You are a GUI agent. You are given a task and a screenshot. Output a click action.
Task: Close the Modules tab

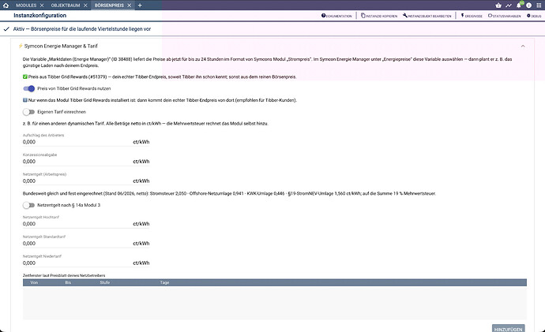42,6
